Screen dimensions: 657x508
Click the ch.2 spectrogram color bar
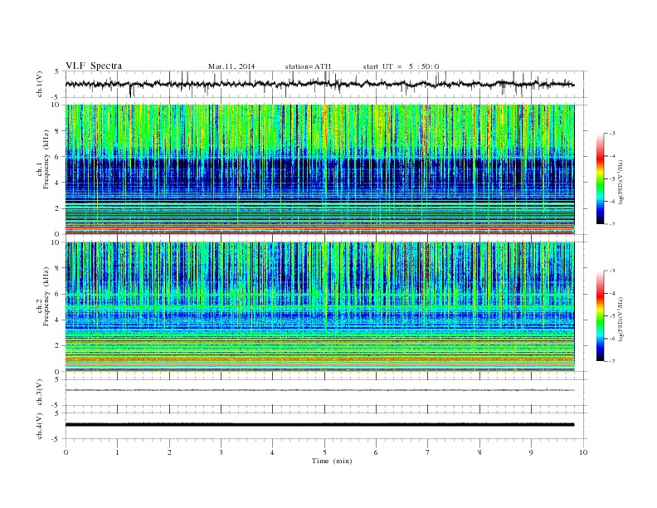(x=601, y=315)
